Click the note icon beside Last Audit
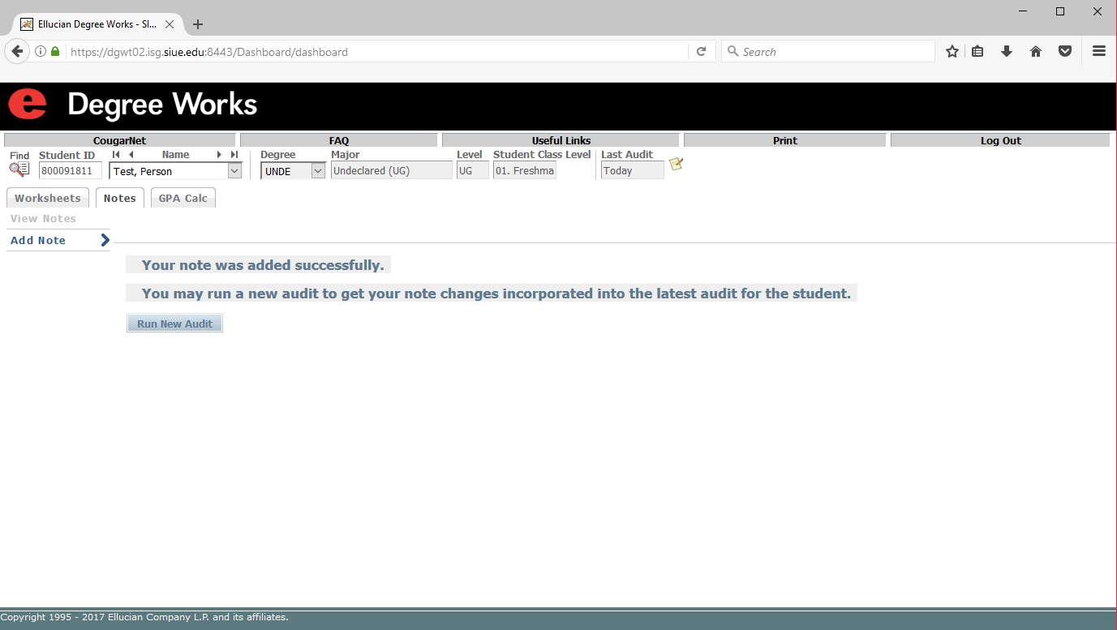Image resolution: width=1117 pixels, height=630 pixels. pyautogui.click(x=676, y=165)
